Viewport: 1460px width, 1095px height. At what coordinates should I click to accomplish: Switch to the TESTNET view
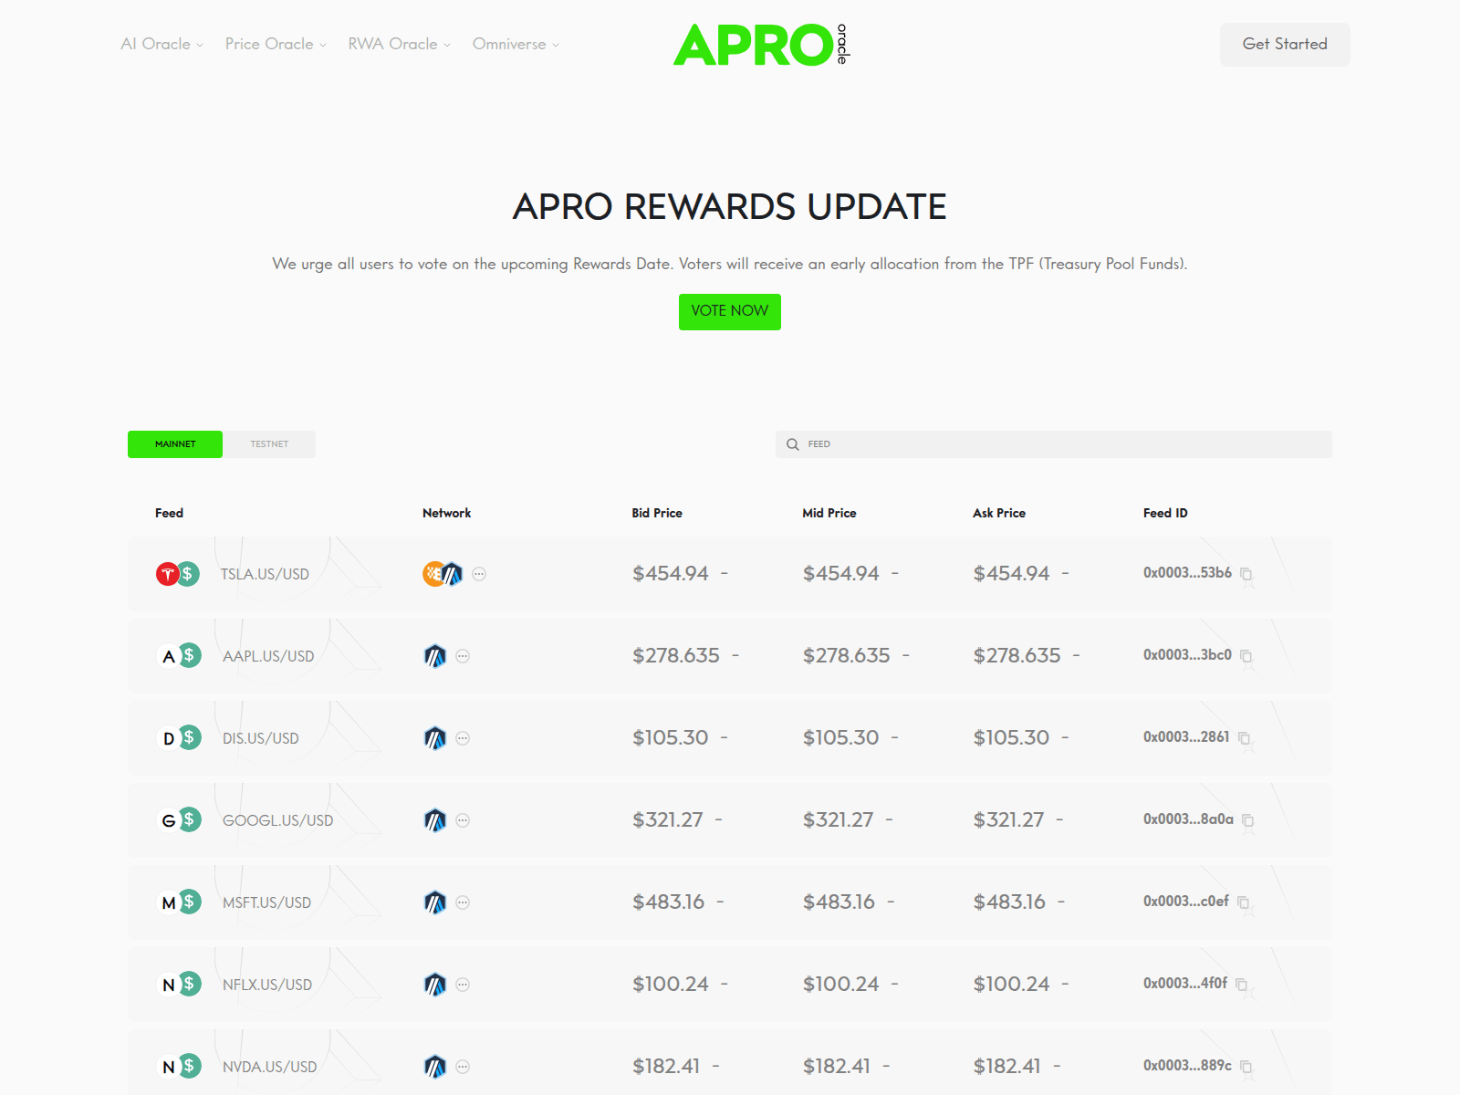point(269,444)
